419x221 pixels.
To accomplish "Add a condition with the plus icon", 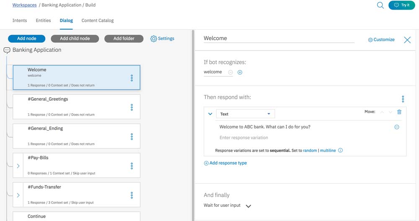I will tap(240, 72).
